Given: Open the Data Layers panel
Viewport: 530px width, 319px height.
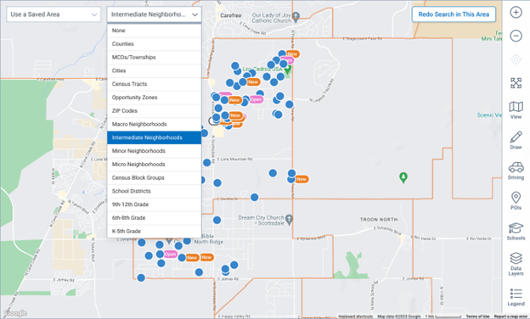Looking at the screenshot, I should click(x=516, y=264).
